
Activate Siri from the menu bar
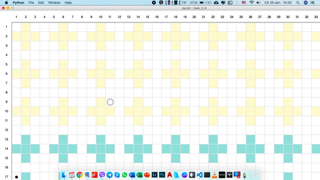coord(305,2)
